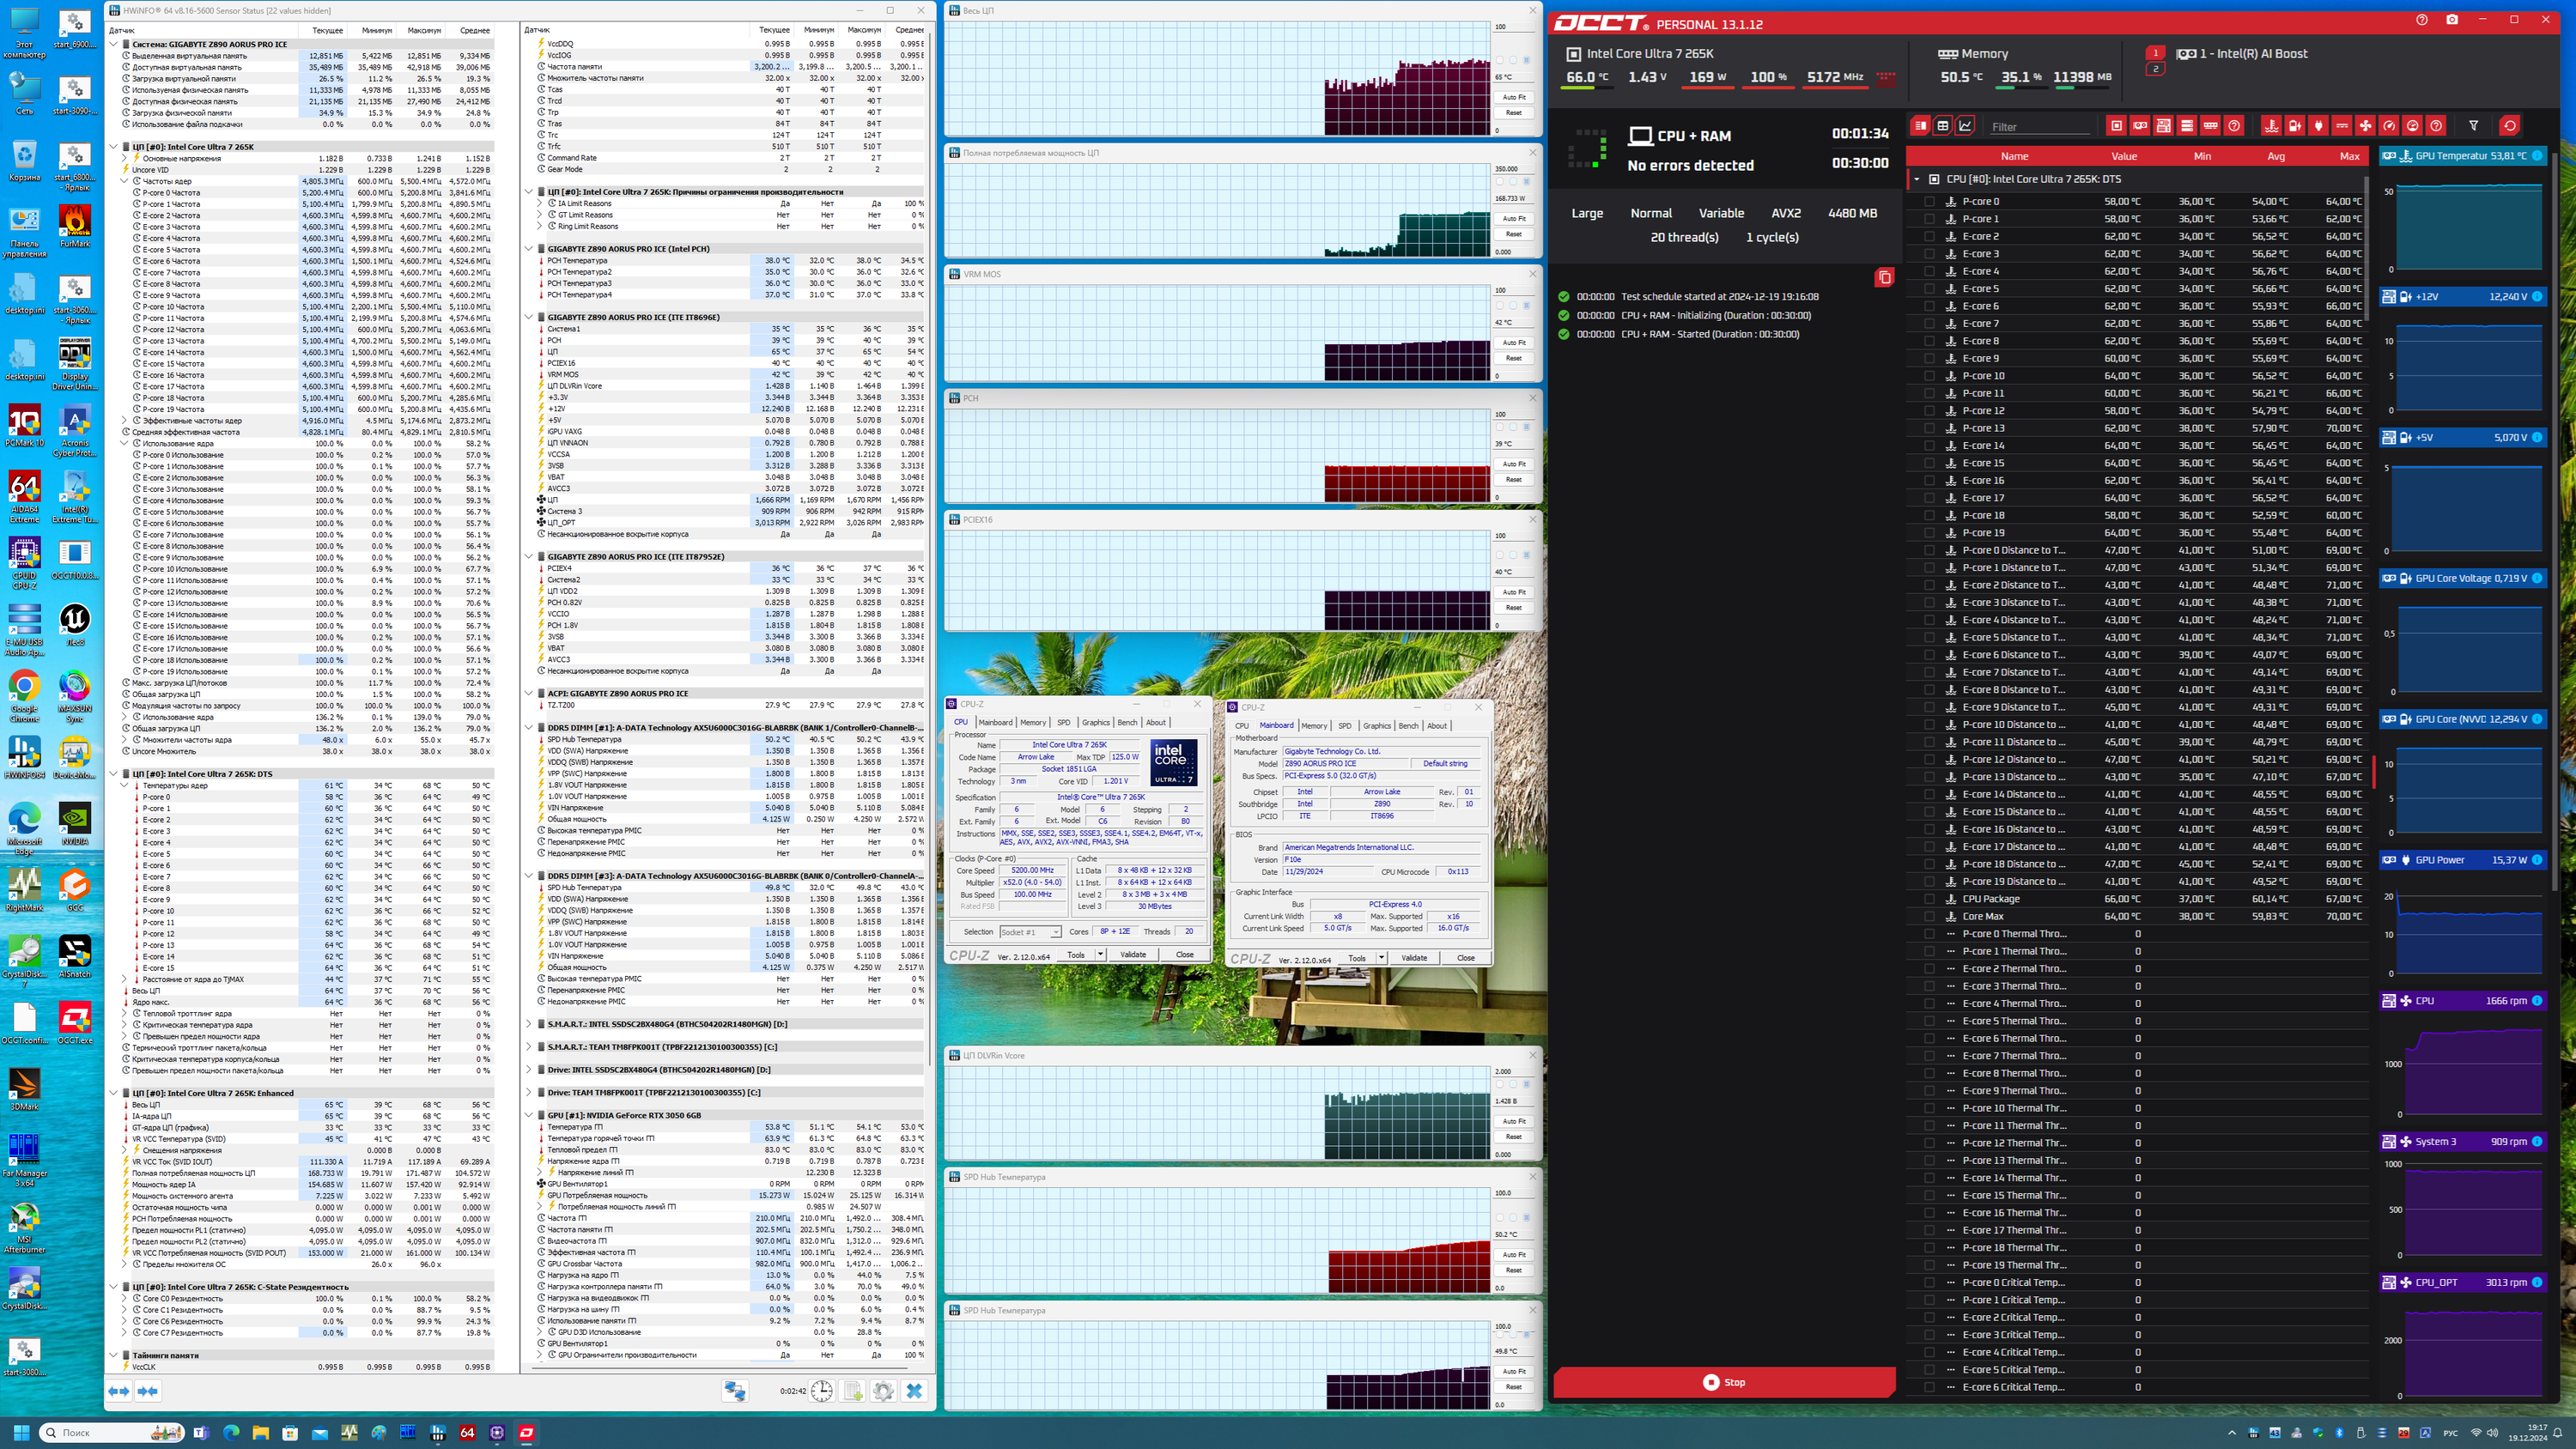This screenshot has height=1449, width=2576.
Task: Check the P-core 0 checkbox in OCCT
Action: point(1929,201)
